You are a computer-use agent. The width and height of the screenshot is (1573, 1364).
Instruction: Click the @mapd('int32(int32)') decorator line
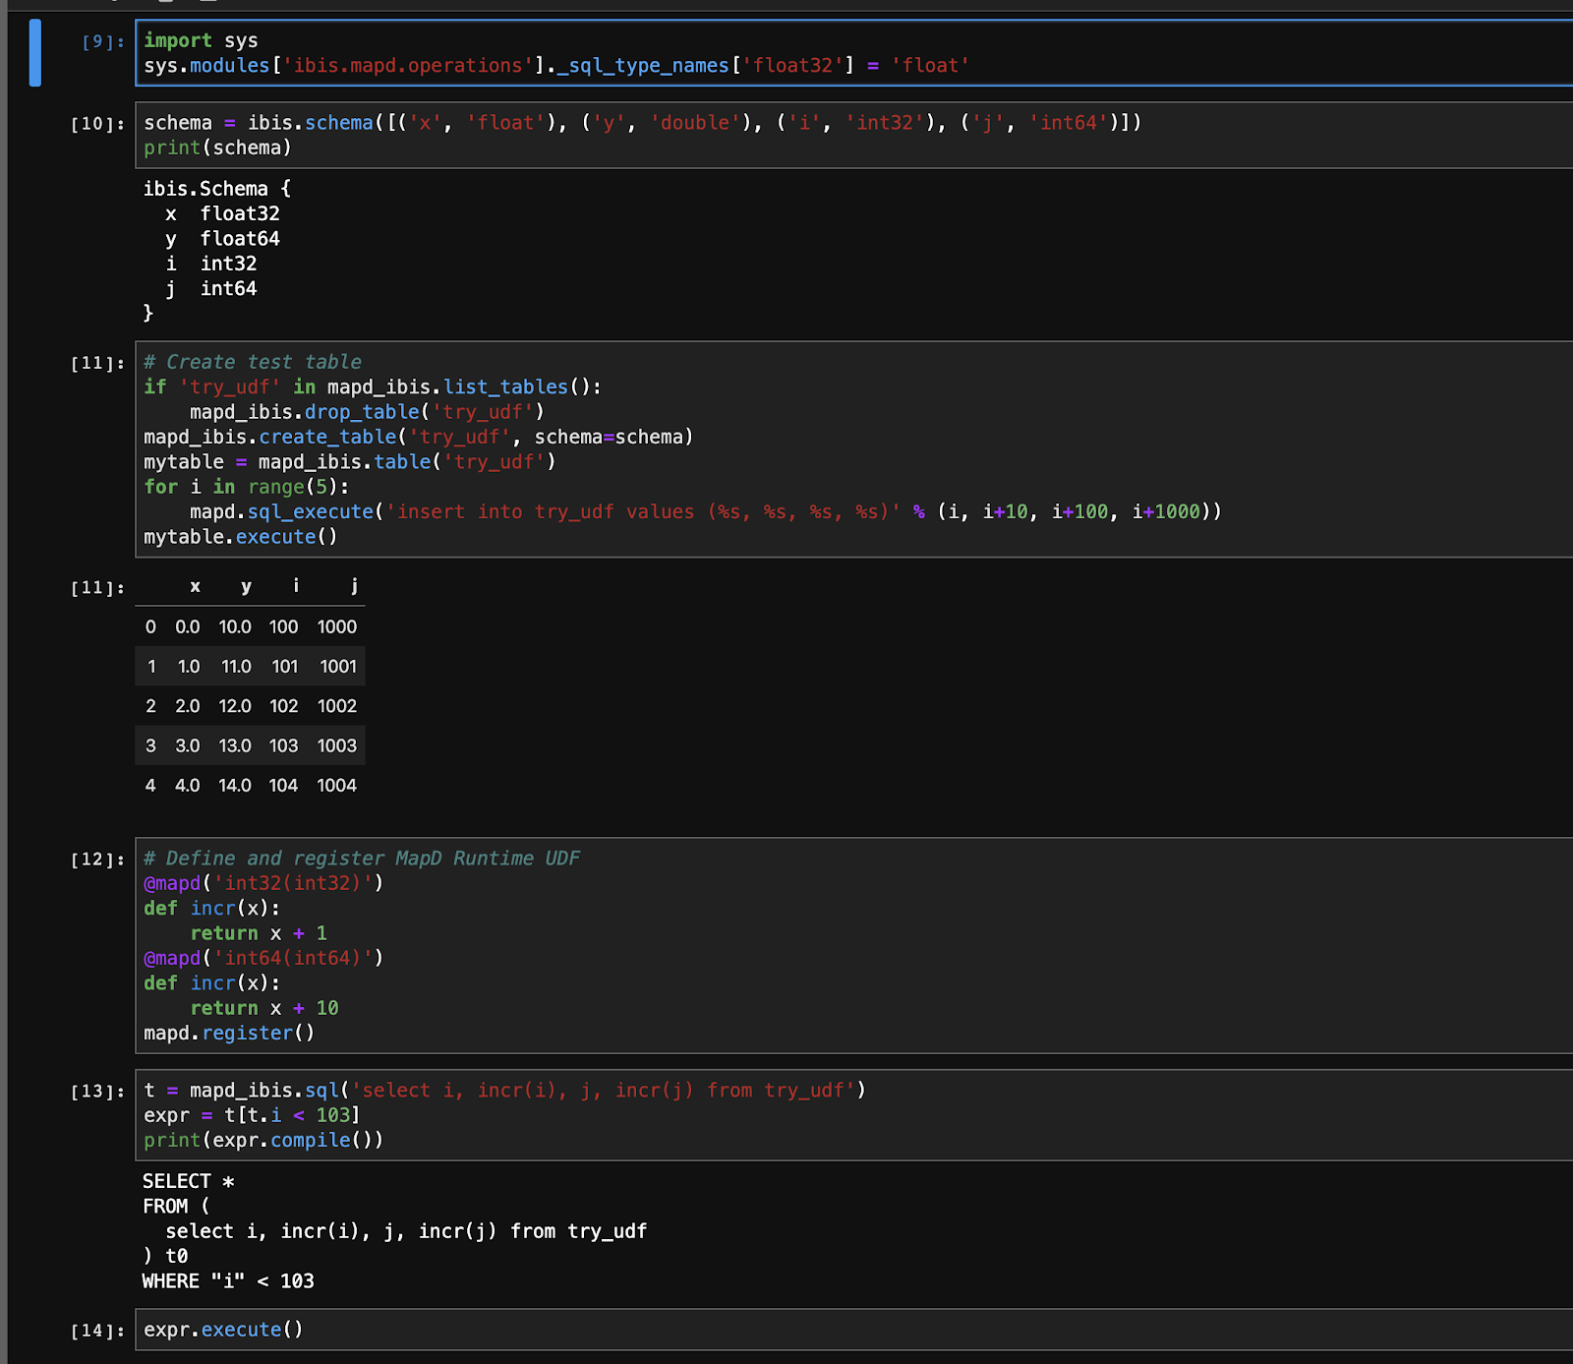coord(263,883)
